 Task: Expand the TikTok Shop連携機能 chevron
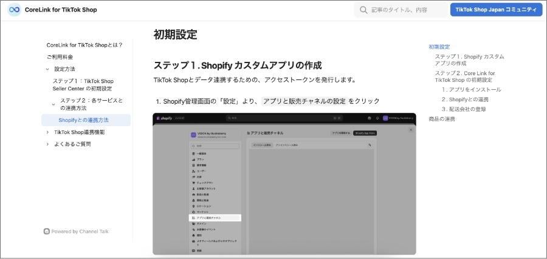(x=47, y=132)
